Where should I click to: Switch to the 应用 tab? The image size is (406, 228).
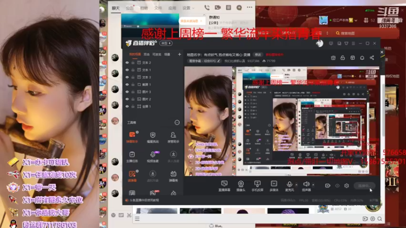tap(172, 8)
